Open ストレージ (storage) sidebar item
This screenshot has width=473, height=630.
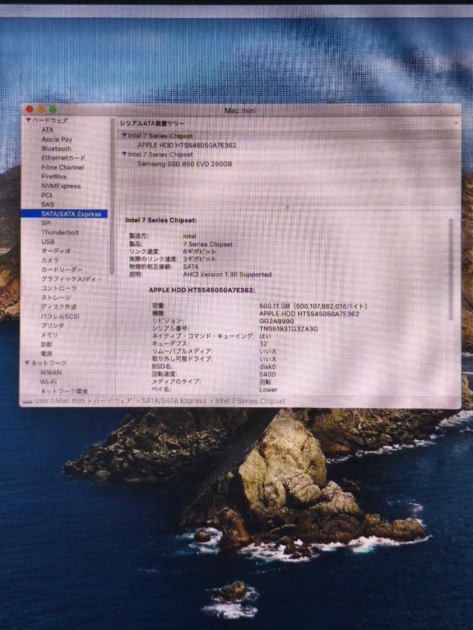click(x=55, y=297)
